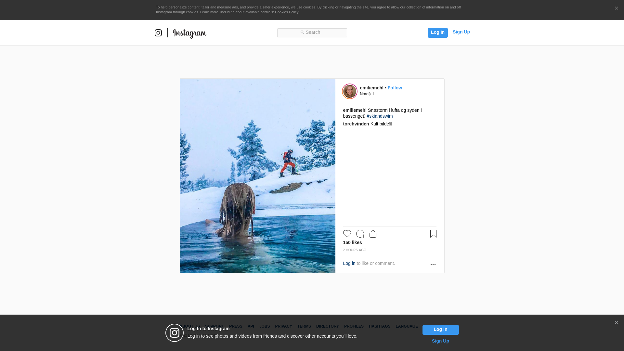
Task: Open the SUPPORT footer link
Action: (x=214, y=326)
